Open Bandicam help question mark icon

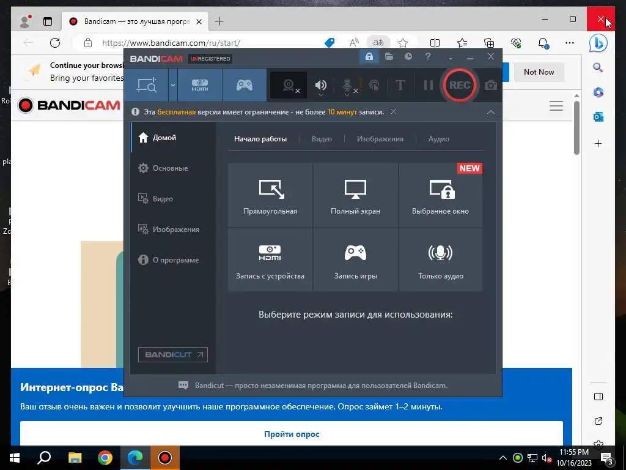(428, 57)
